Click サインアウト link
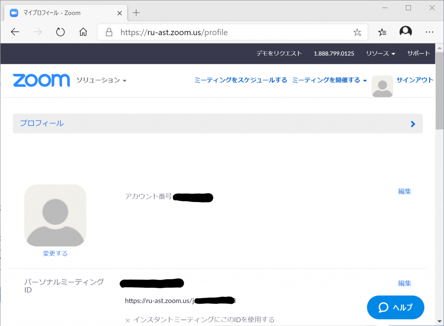This screenshot has height=326, width=444. (x=415, y=80)
